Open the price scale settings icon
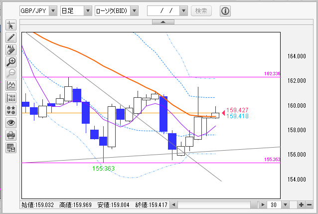Viewport: 318px width, 214px height. (x=11, y=98)
